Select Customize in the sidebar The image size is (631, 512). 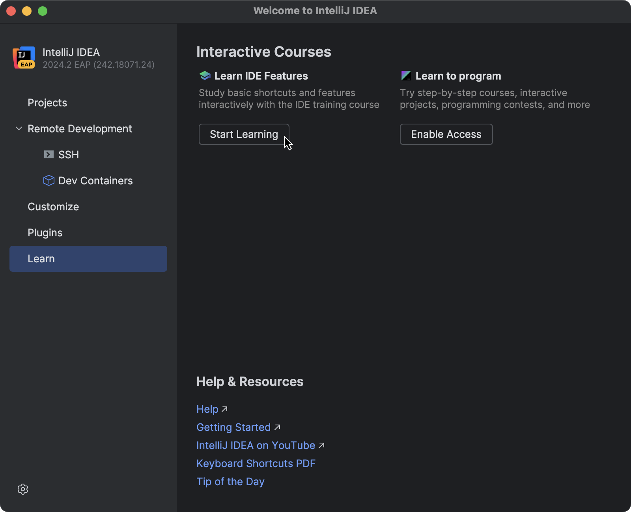53,206
